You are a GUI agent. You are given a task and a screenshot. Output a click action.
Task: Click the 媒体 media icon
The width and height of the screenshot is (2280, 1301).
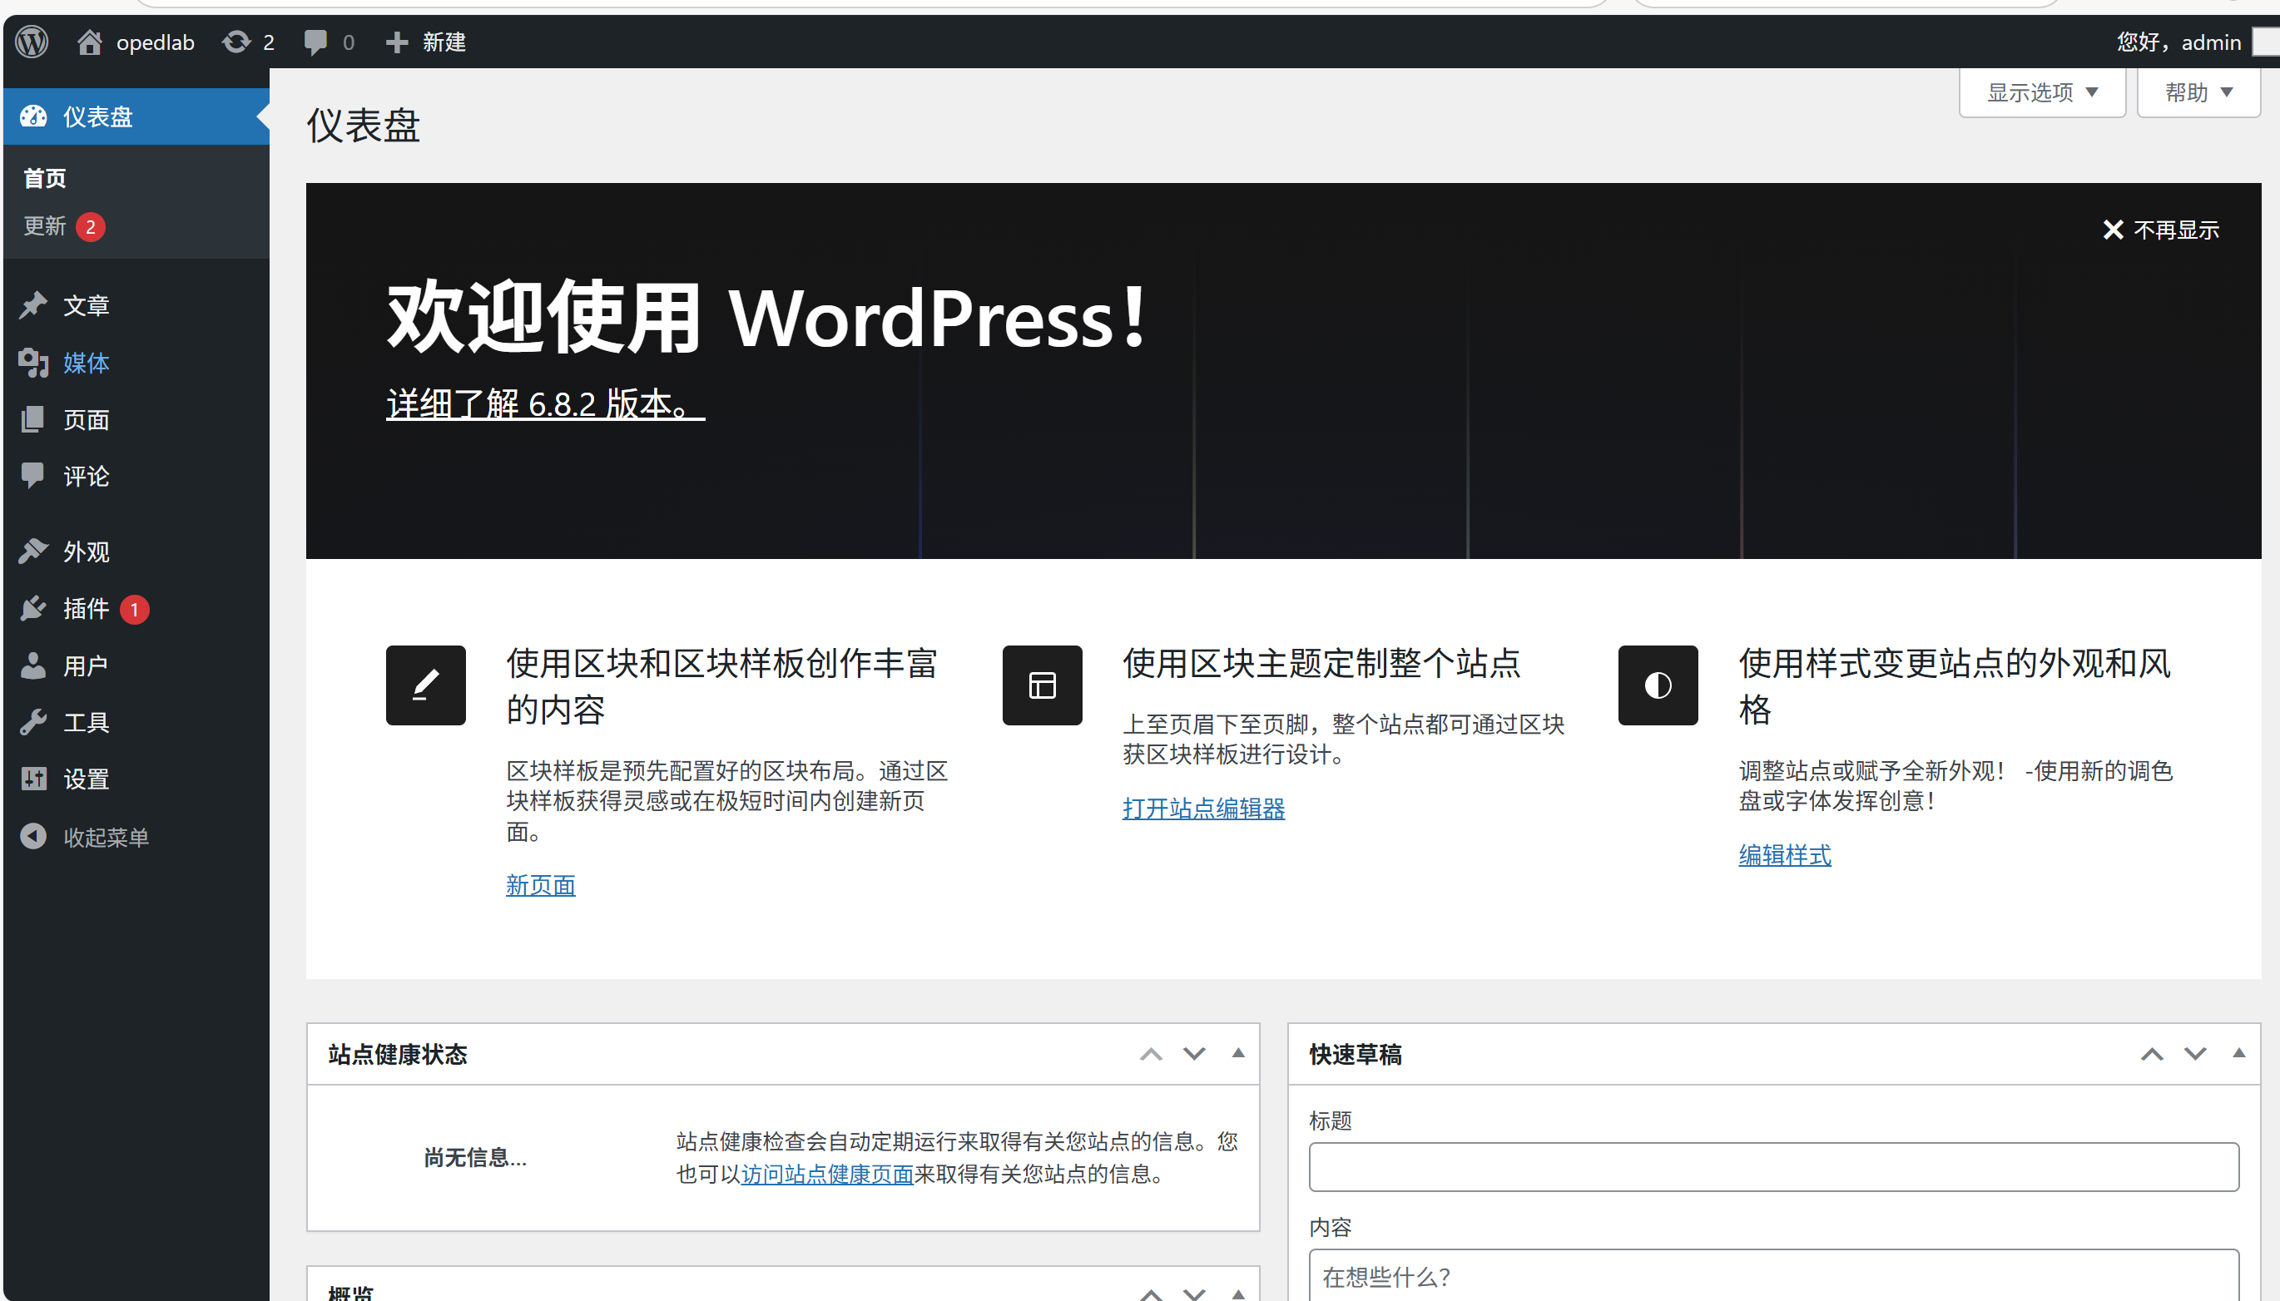click(x=34, y=362)
